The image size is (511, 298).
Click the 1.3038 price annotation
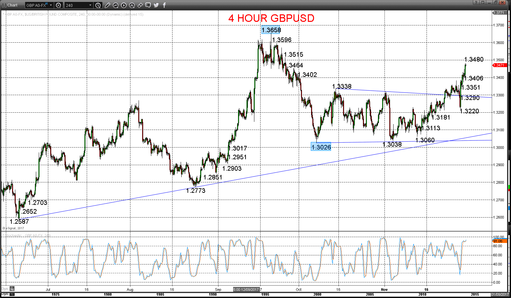(x=392, y=144)
